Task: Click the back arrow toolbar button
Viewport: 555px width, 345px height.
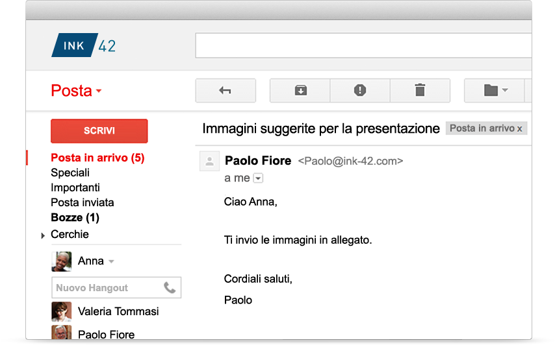Action: click(x=226, y=91)
